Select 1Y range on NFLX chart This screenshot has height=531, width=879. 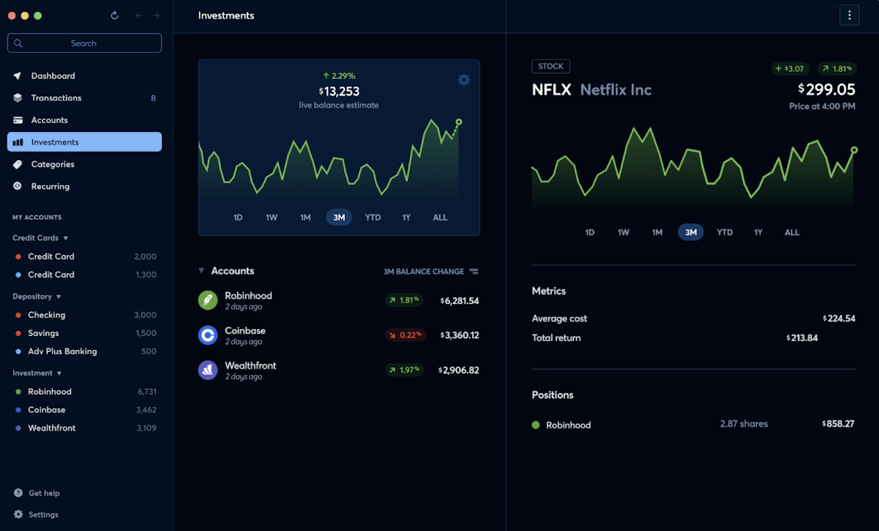coord(758,232)
